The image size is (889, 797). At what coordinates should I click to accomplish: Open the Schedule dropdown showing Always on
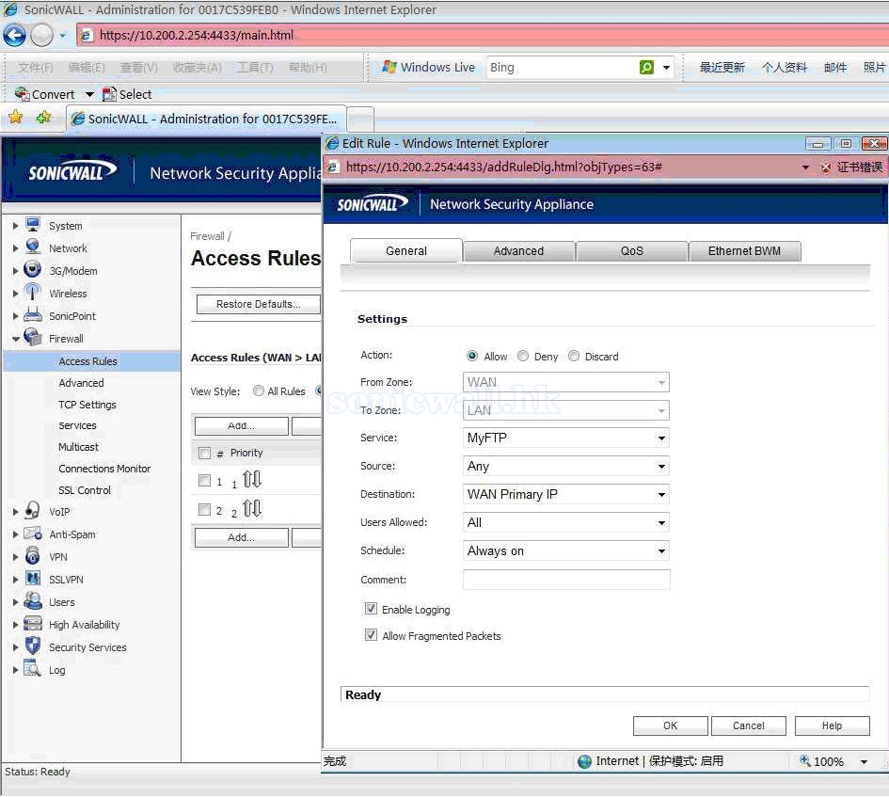565,550
